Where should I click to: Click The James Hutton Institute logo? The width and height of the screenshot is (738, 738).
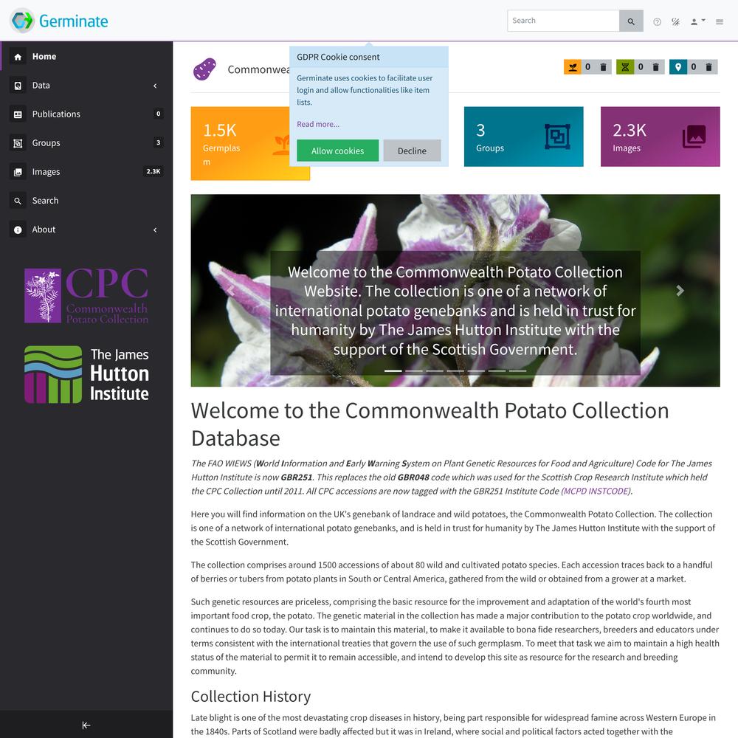pos(86,374)
